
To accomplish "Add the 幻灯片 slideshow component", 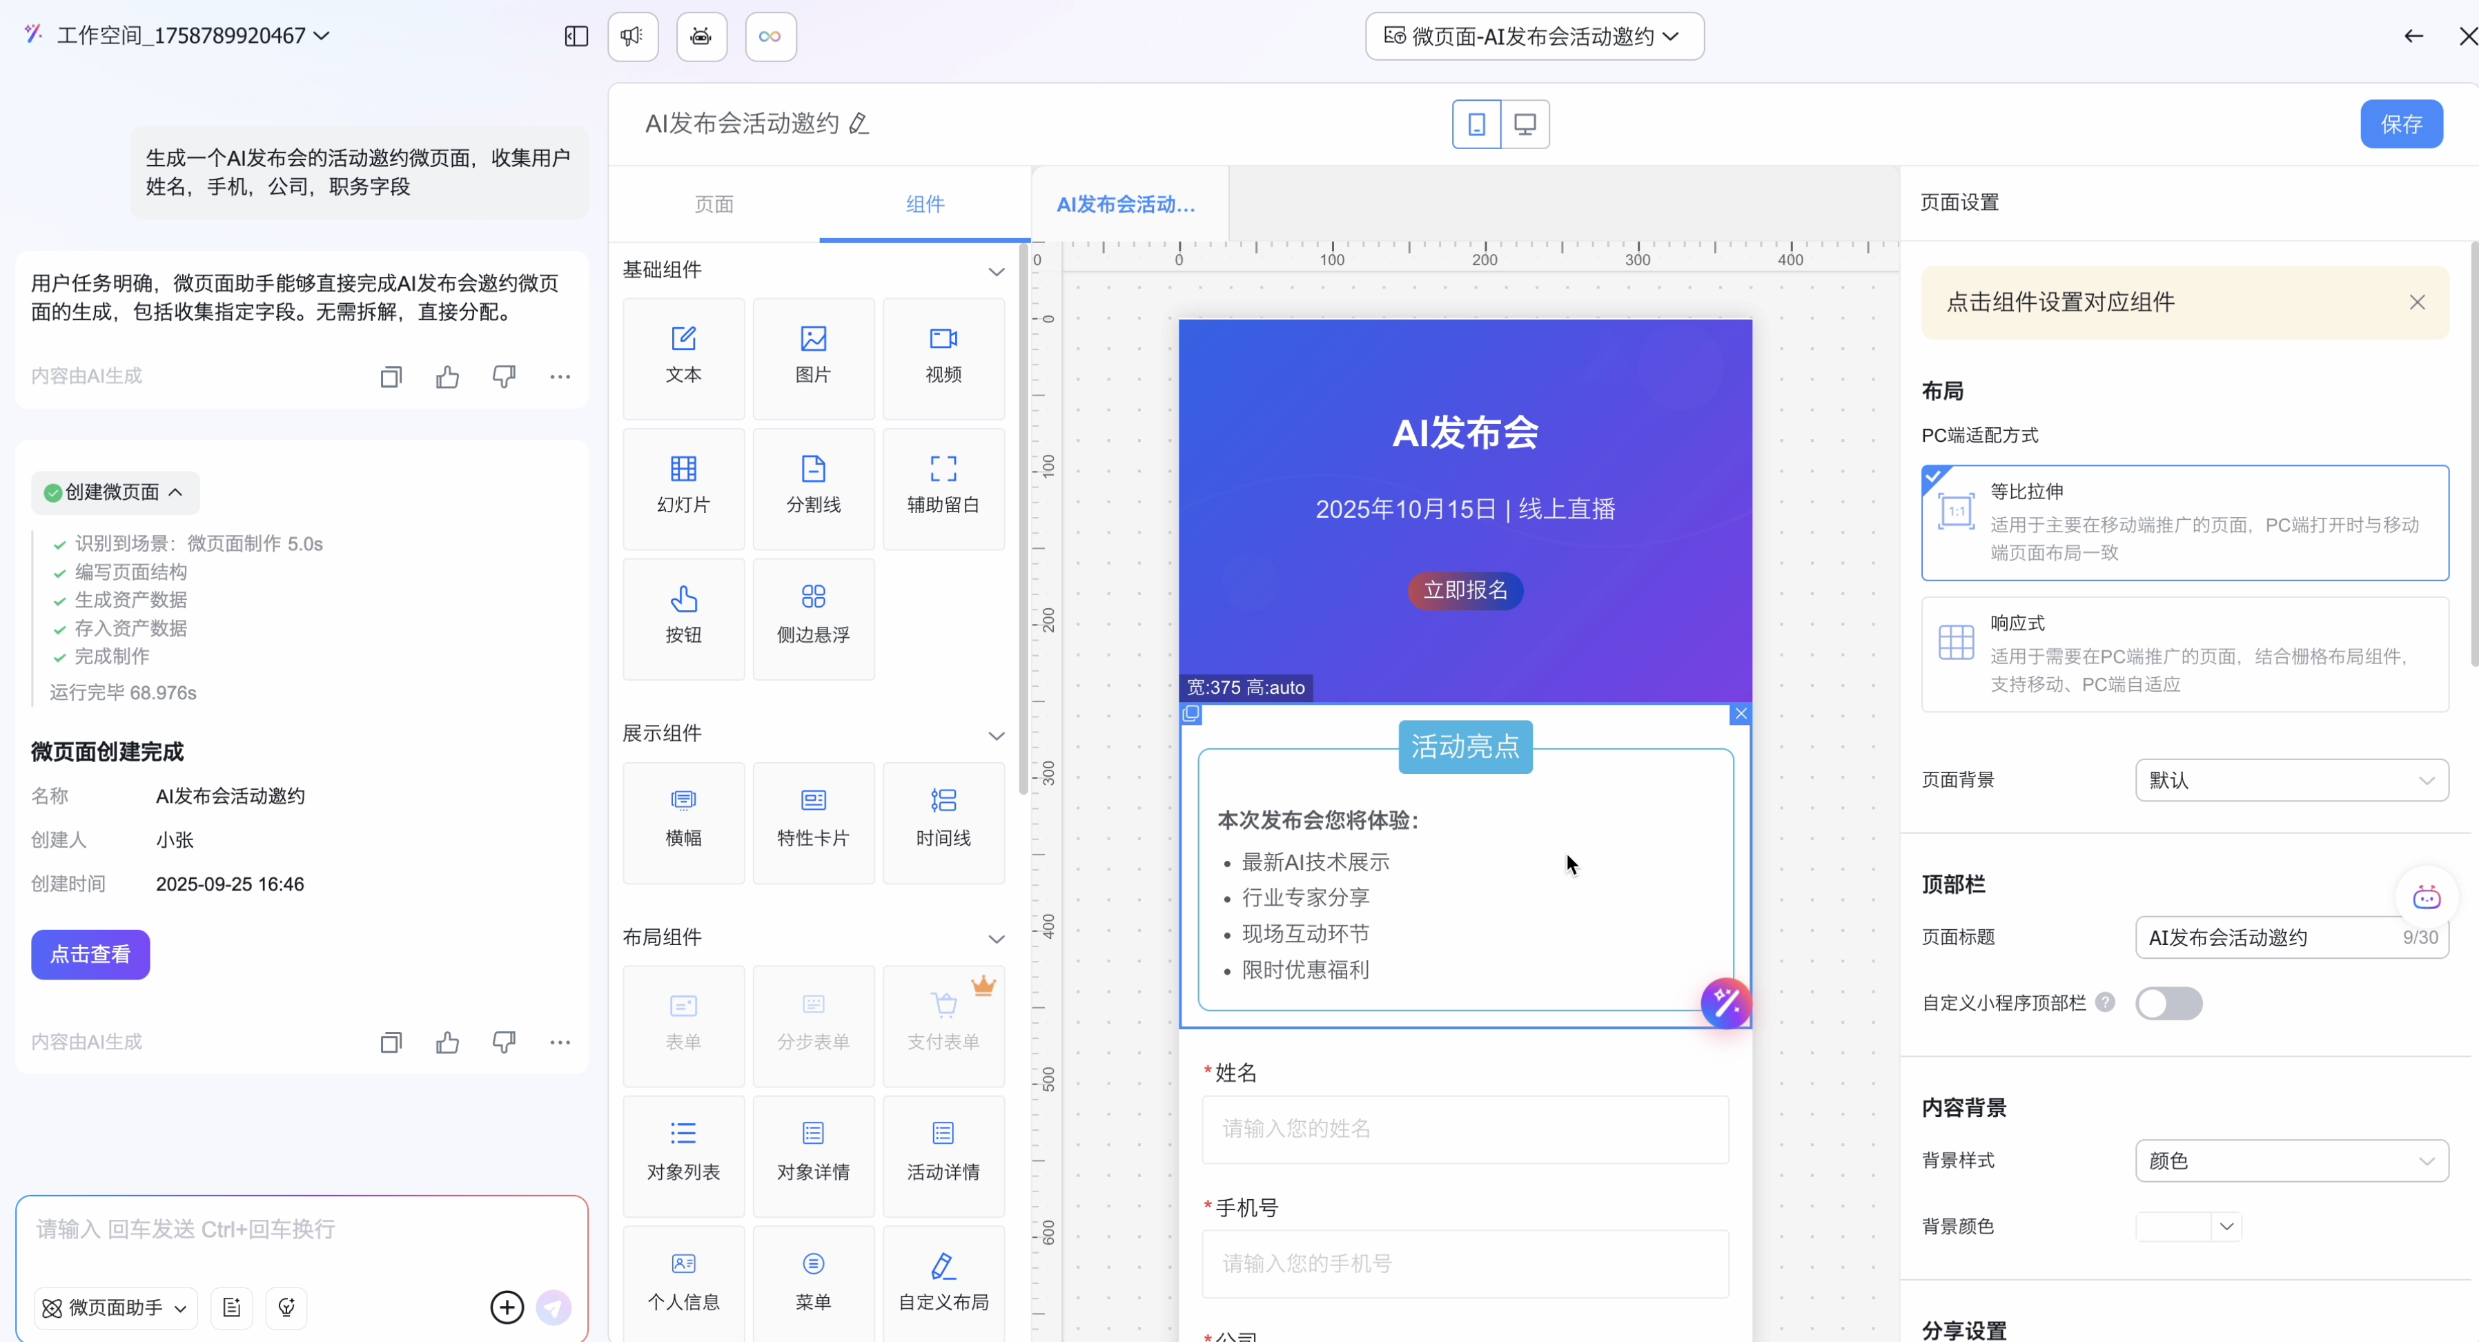I will 683,485.
